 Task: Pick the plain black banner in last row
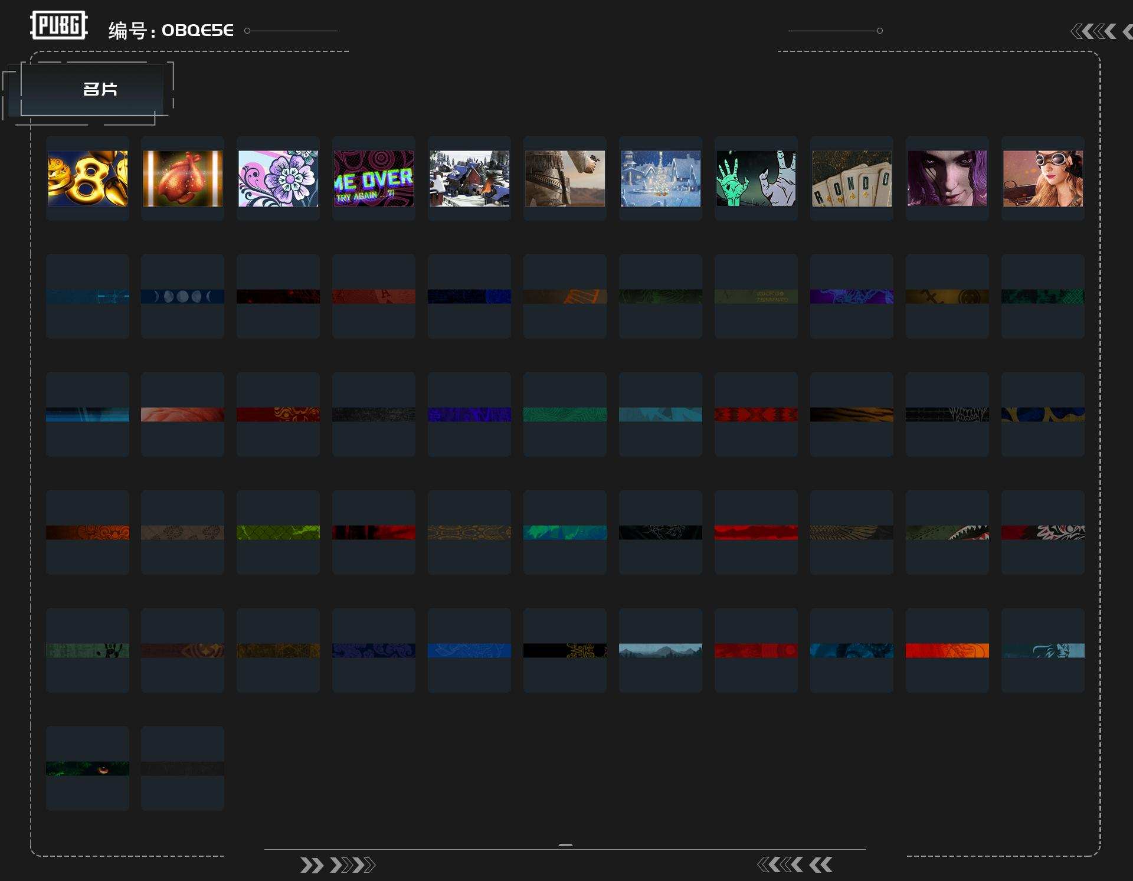click(x=182, y=768)
